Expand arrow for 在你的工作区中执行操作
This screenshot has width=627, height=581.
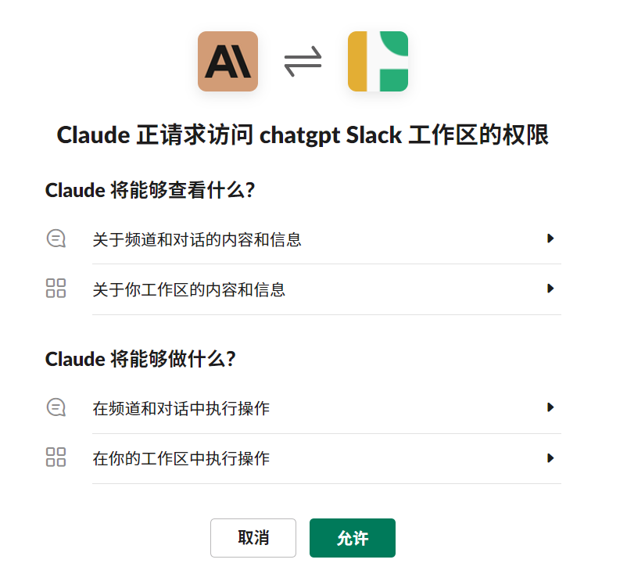[x=550, y=458]
